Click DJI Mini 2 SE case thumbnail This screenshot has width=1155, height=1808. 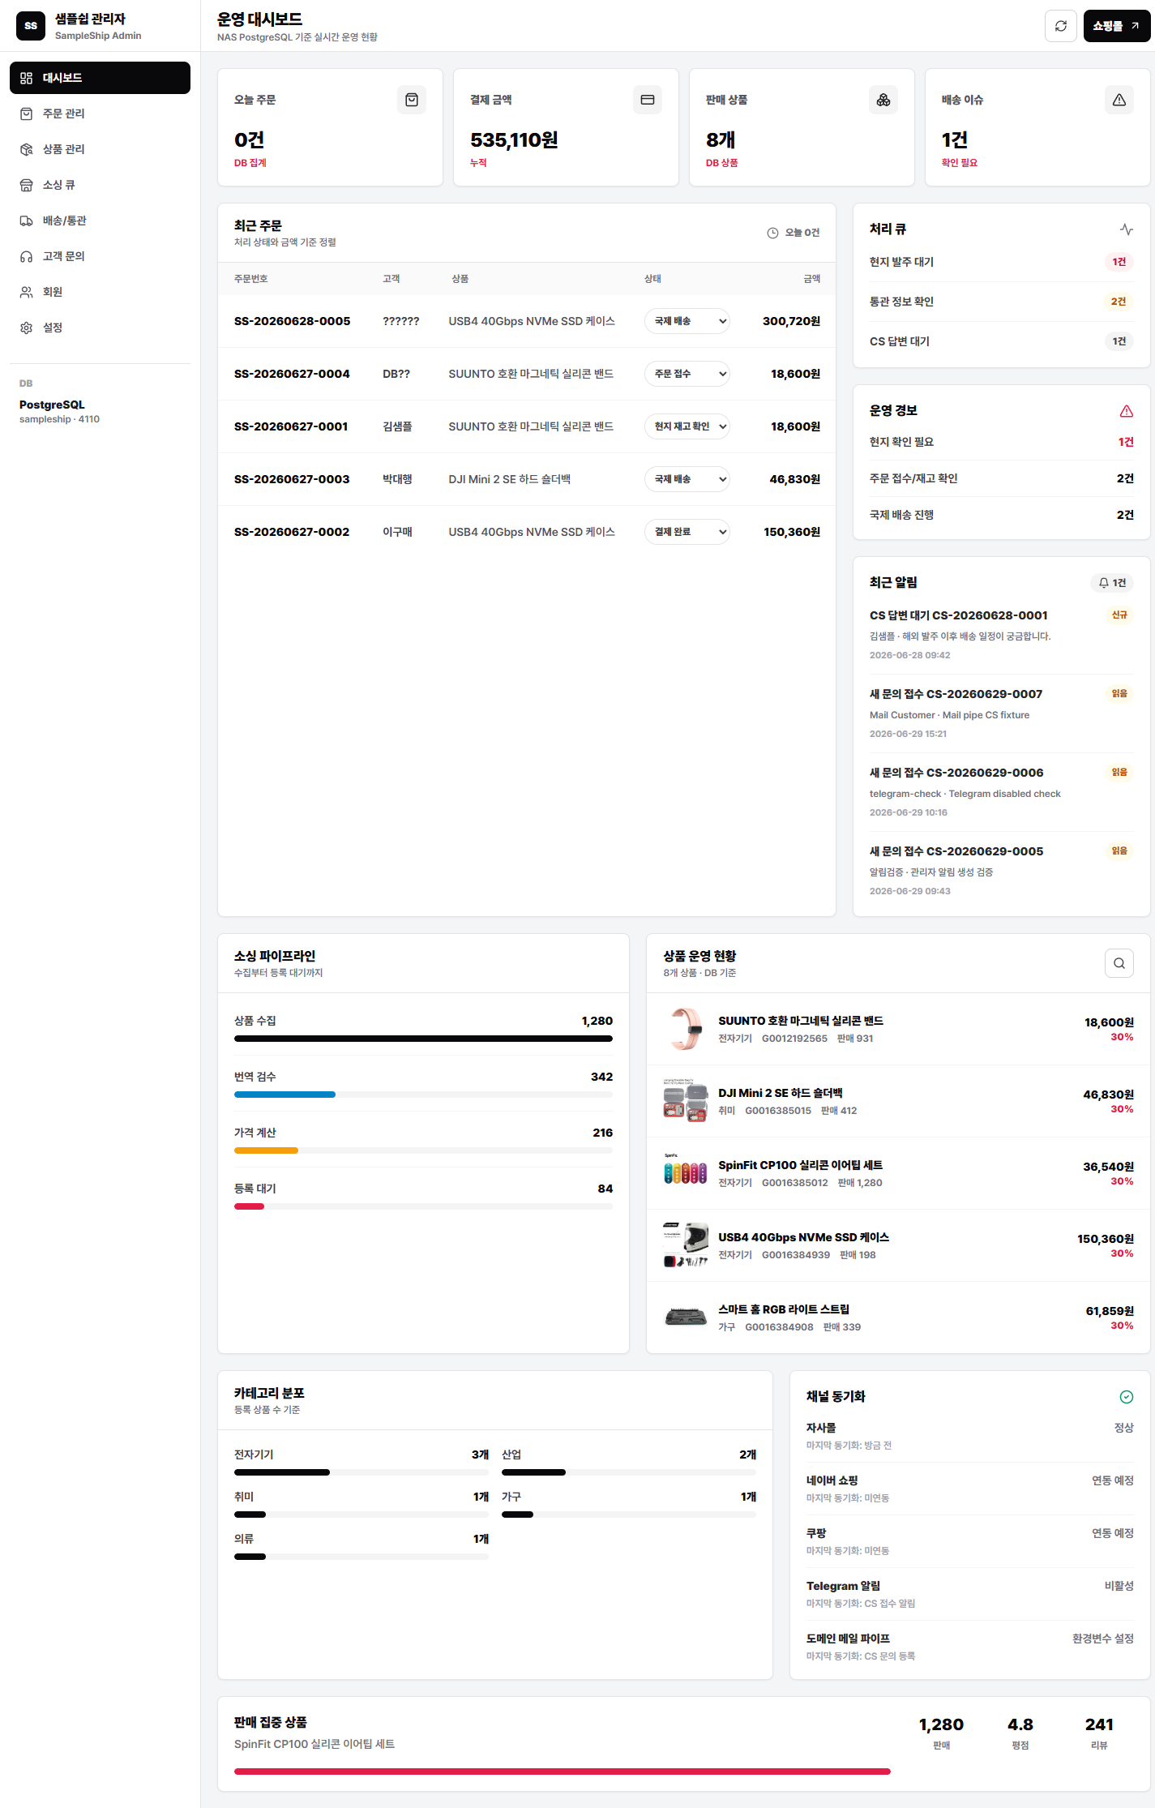[x=686, y=1101]
